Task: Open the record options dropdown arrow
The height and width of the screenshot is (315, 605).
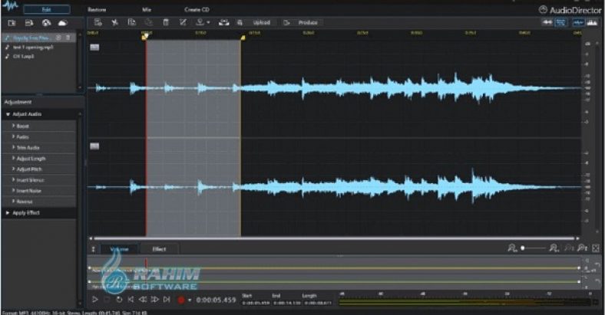Action: coord(190,300)
